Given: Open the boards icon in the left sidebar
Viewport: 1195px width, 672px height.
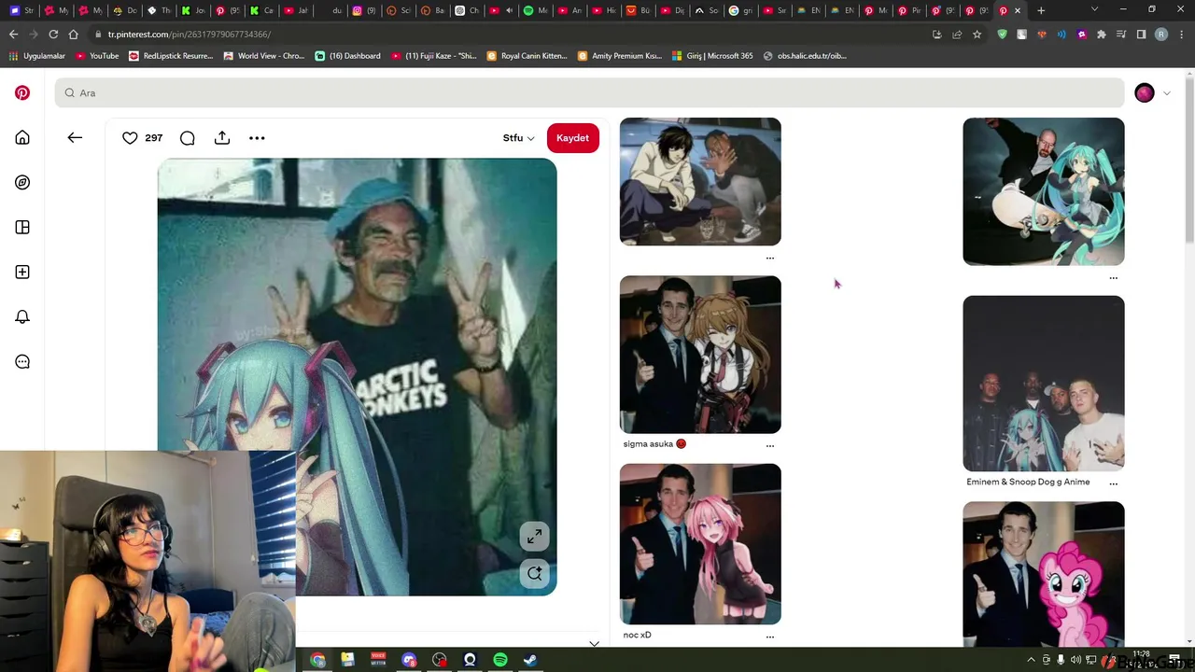Looking at the screenshot, I should [22, 227].
